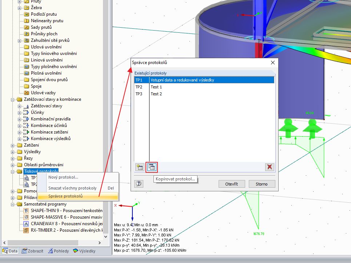Choose Správce protokolů menu entry

point(78,196)
